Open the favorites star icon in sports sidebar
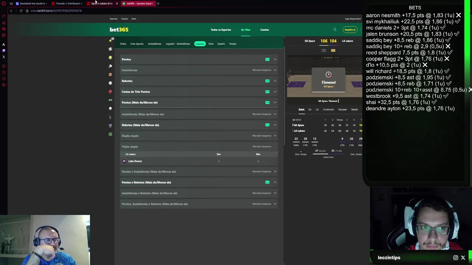The height and width of the screenshot is (265, 472). (x=110, y=40)
